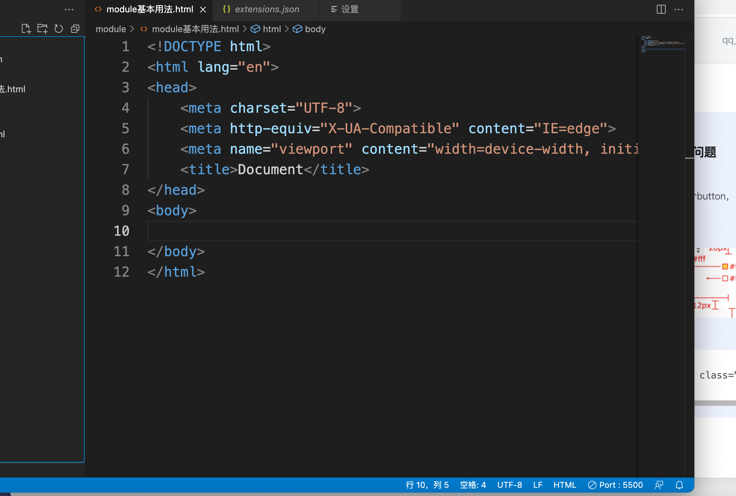Split the editor to the right
Screen dimensions: 736x496
[661, 10]
